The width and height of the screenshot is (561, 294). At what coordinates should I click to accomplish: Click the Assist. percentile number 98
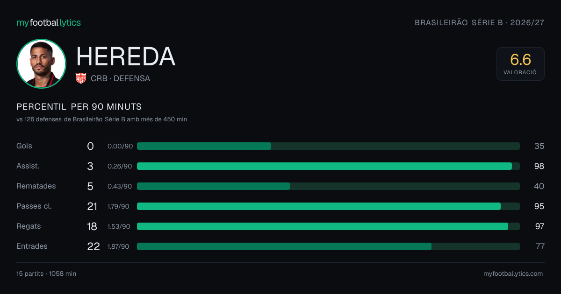tap(539, 166)
